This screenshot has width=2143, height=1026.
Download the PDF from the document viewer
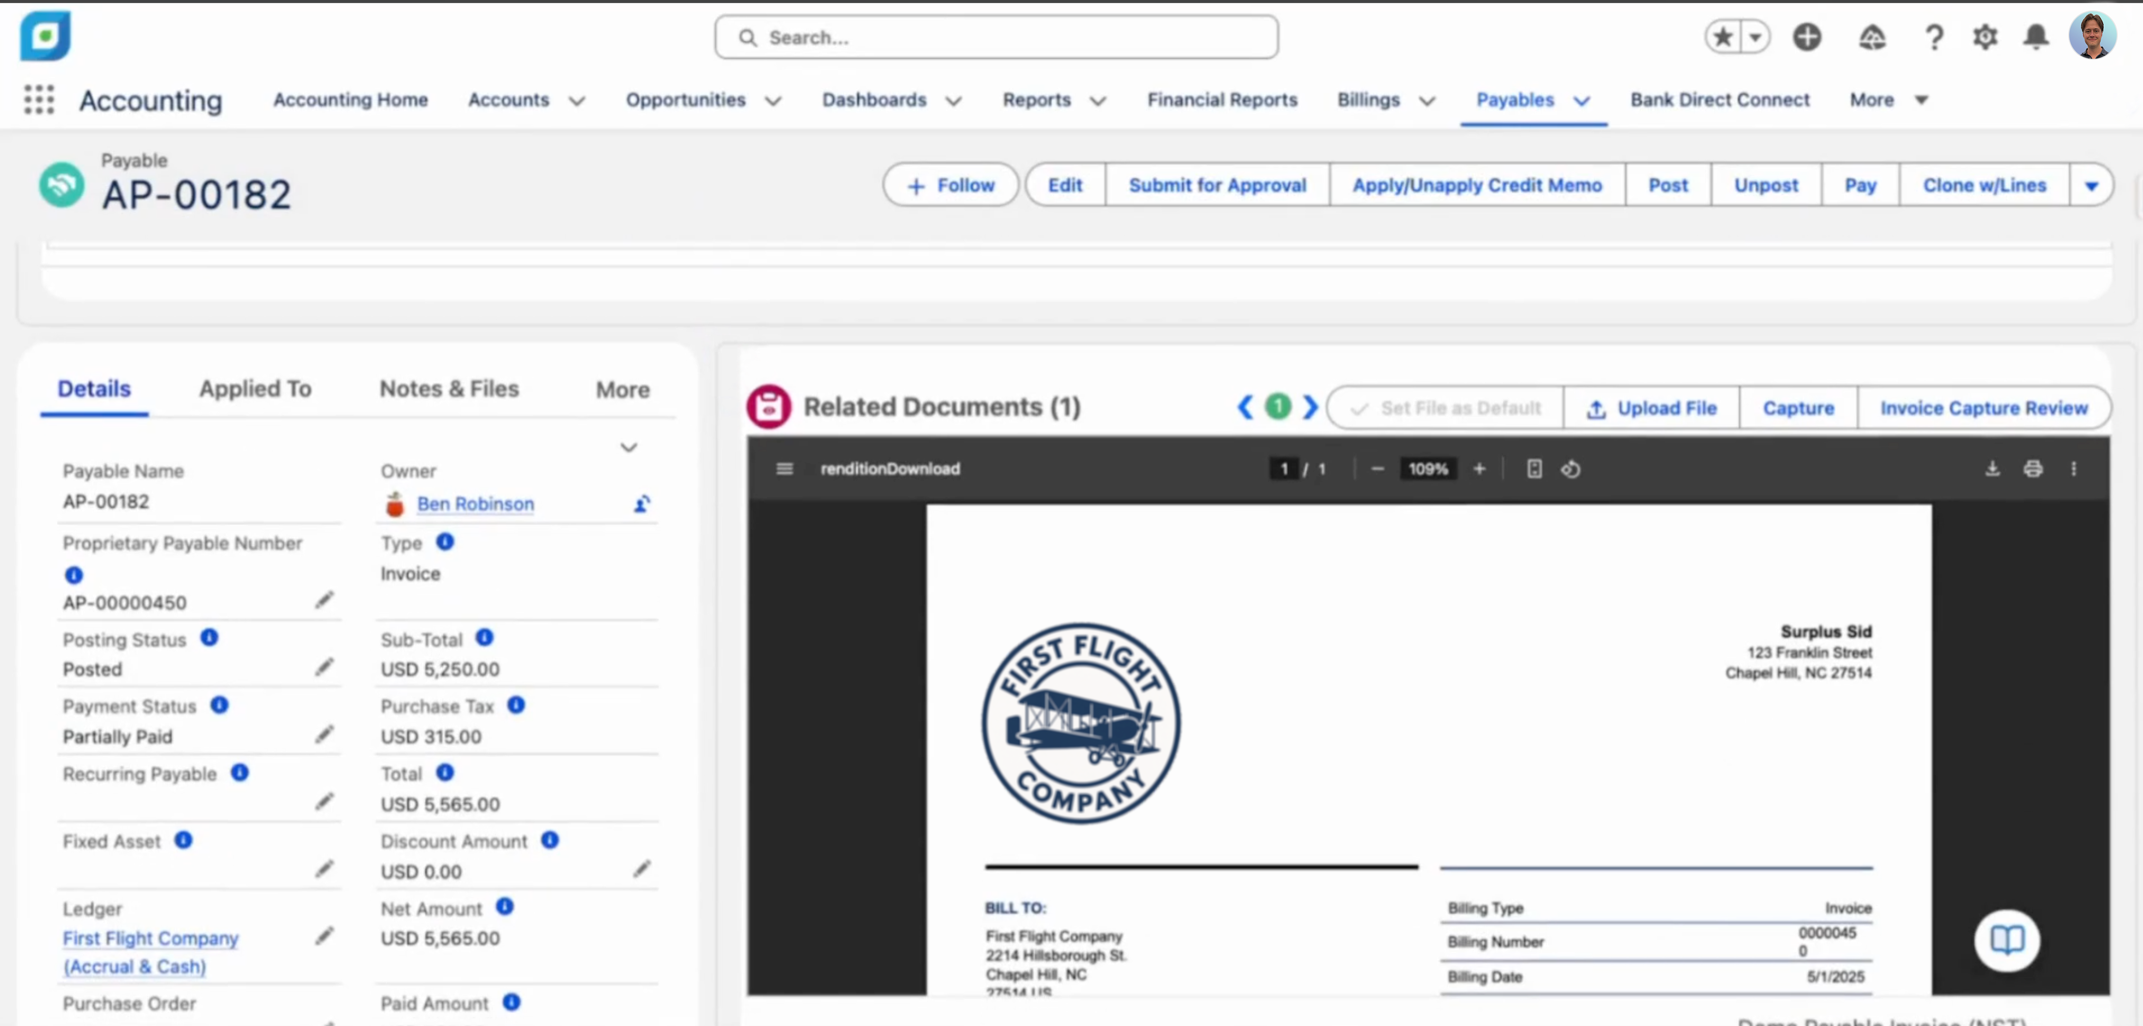click(x=1992, y=469)
